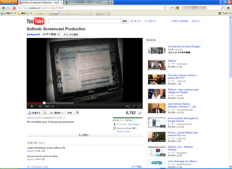Open José Antonio Marina video thumbnail
This screenshot has width=232, height=169.
(x=157, y=108)
